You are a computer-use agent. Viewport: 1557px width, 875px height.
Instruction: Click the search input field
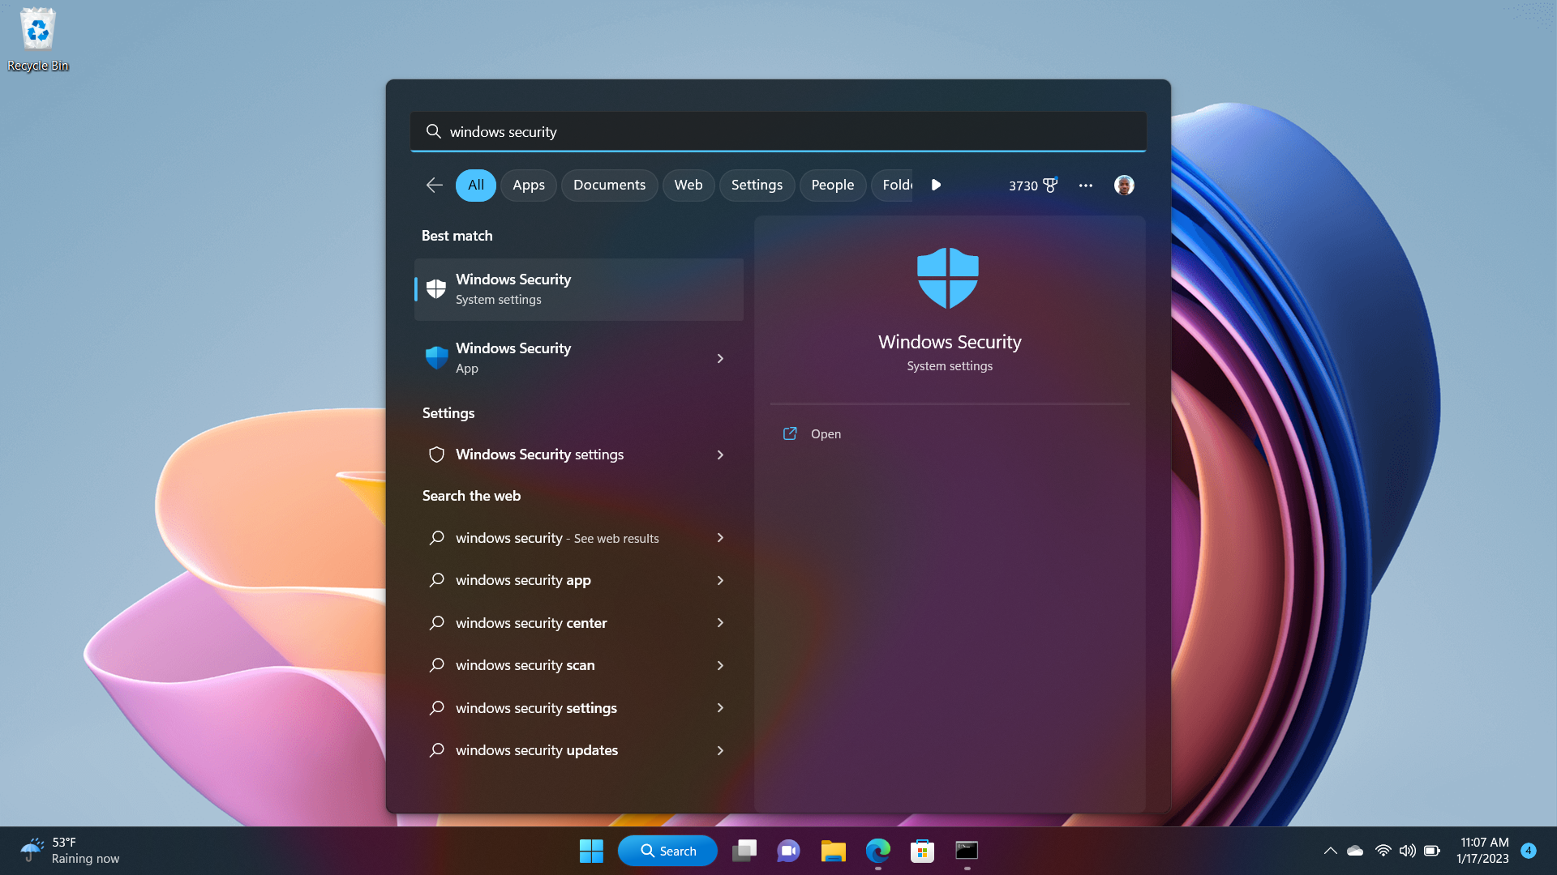[778, 131]
